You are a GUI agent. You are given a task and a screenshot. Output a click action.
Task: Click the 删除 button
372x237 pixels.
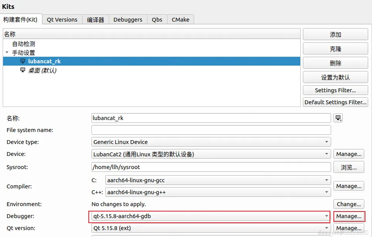pyautogui.click(x=335, y=63)
